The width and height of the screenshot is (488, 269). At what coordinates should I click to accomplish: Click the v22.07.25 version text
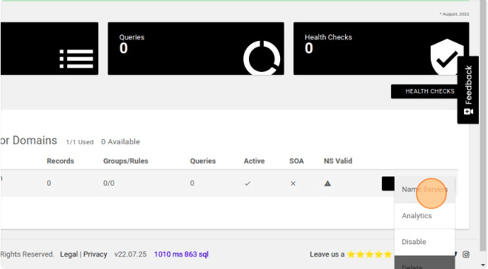pos(130,254)
